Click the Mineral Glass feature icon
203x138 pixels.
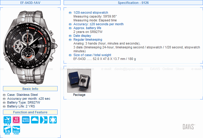tap(26, 120)
